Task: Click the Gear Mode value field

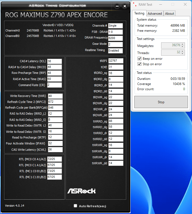Action: 115,45
